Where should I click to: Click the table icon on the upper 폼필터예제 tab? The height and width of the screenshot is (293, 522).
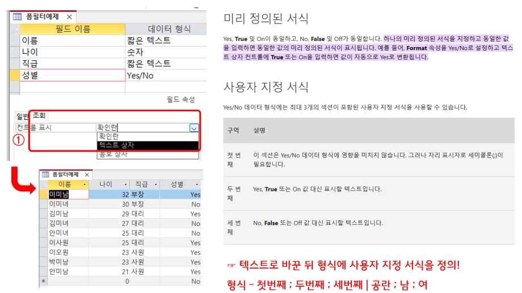pyautogui.click(x=17, y=16)
